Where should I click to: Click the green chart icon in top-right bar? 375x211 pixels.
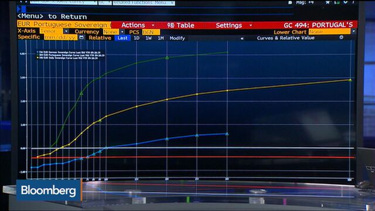pyautogui.click(x=337, y=2)
